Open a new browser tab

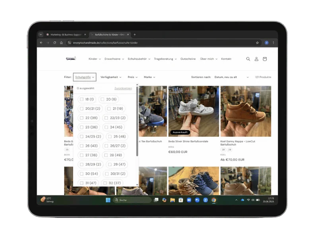click(x=135, y=35)
